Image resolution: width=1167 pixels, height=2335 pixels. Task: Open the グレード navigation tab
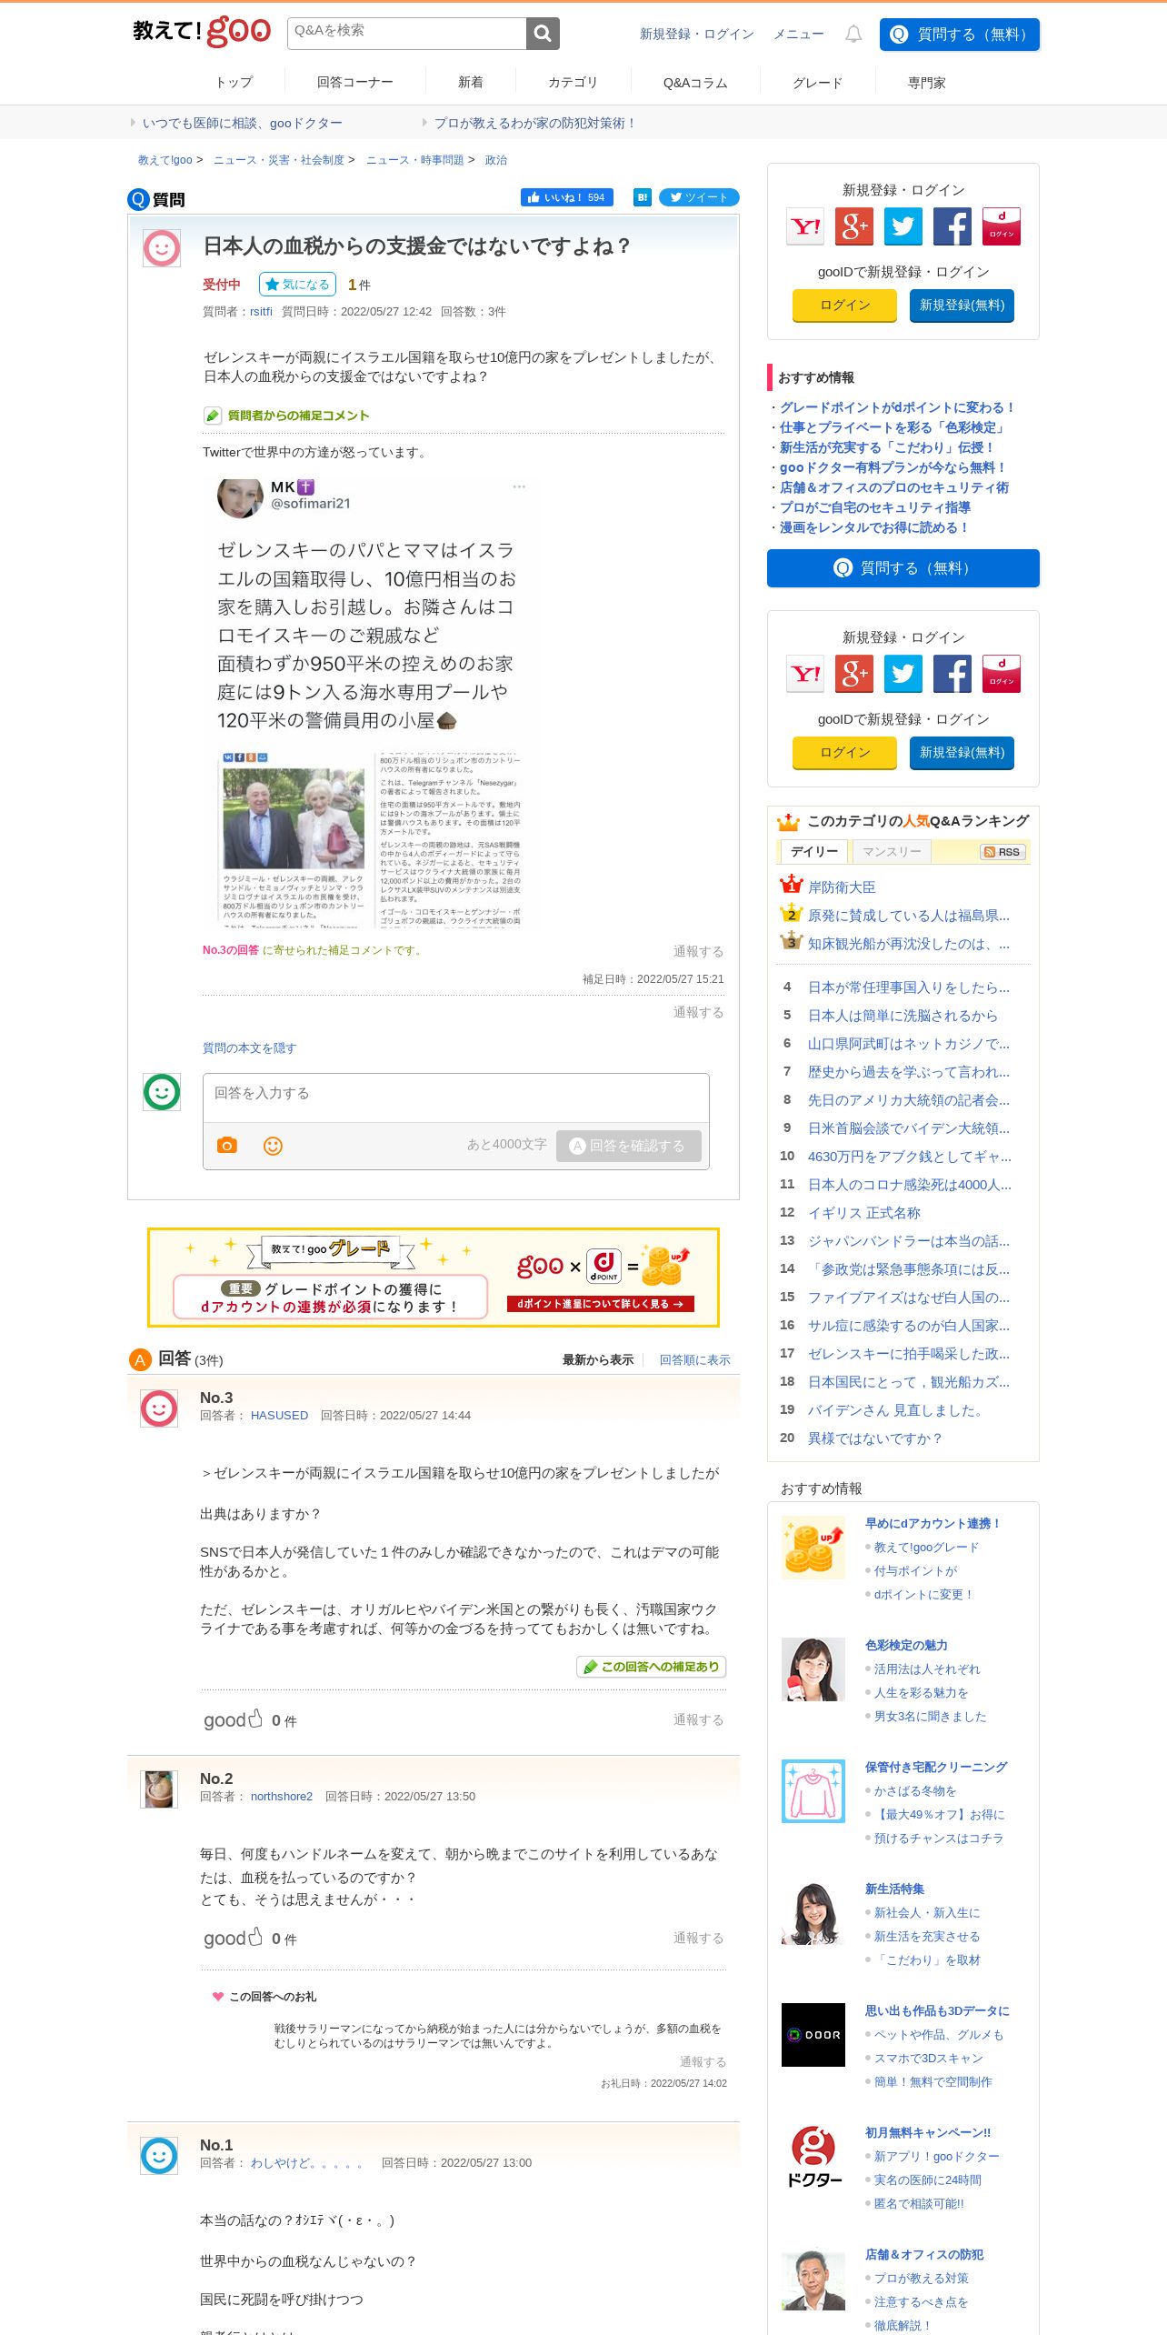coord(818,82)
